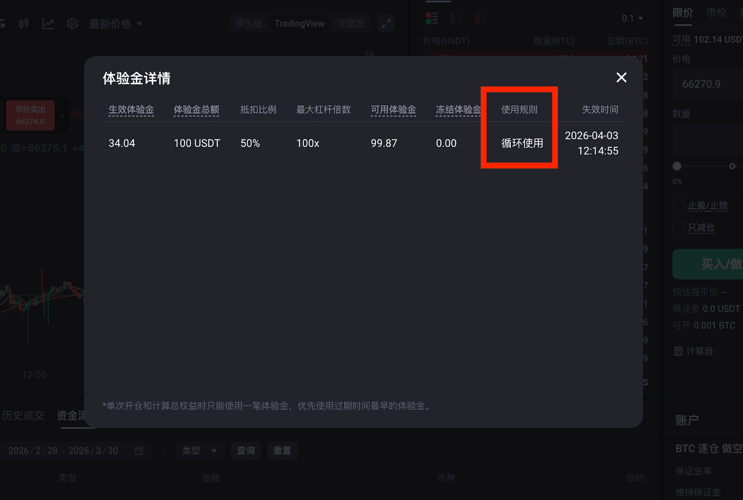Screen dimensions: 743x500
Task: Open the indicators line chart icon
Action: pyautogui.click(x=48, y=24)
